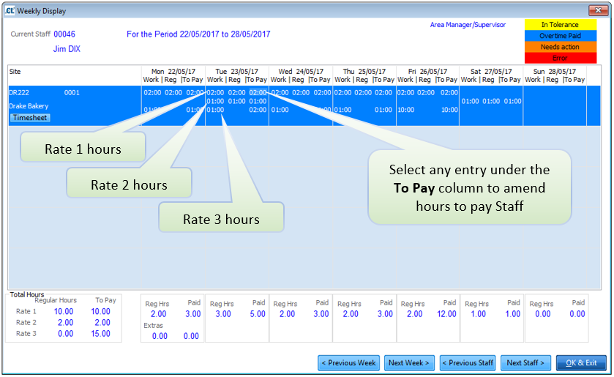Screen dimensions: 614x377
Task: Click Saturday's 01:00 To Pay entry
Action: click(512, 101)
